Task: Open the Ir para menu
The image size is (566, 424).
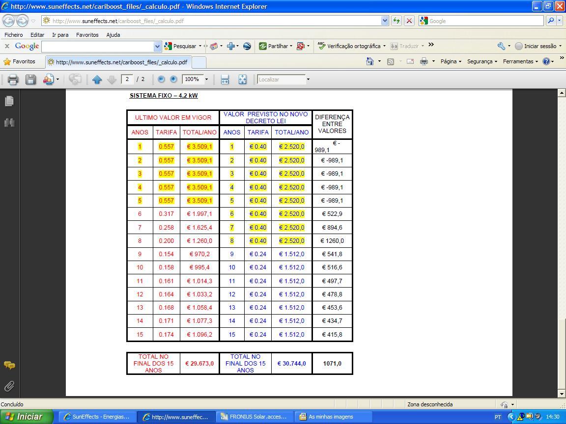Action: (x=60, y=35)
